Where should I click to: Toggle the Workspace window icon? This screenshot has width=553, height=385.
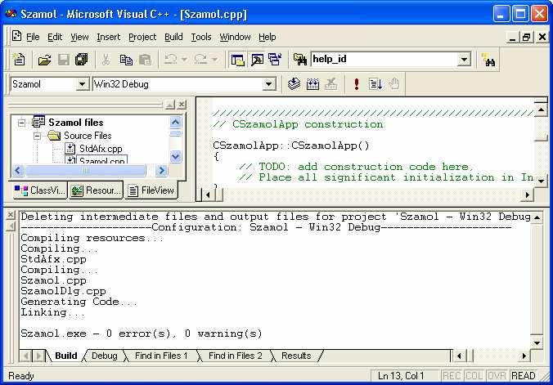click(x=238, y=60)
